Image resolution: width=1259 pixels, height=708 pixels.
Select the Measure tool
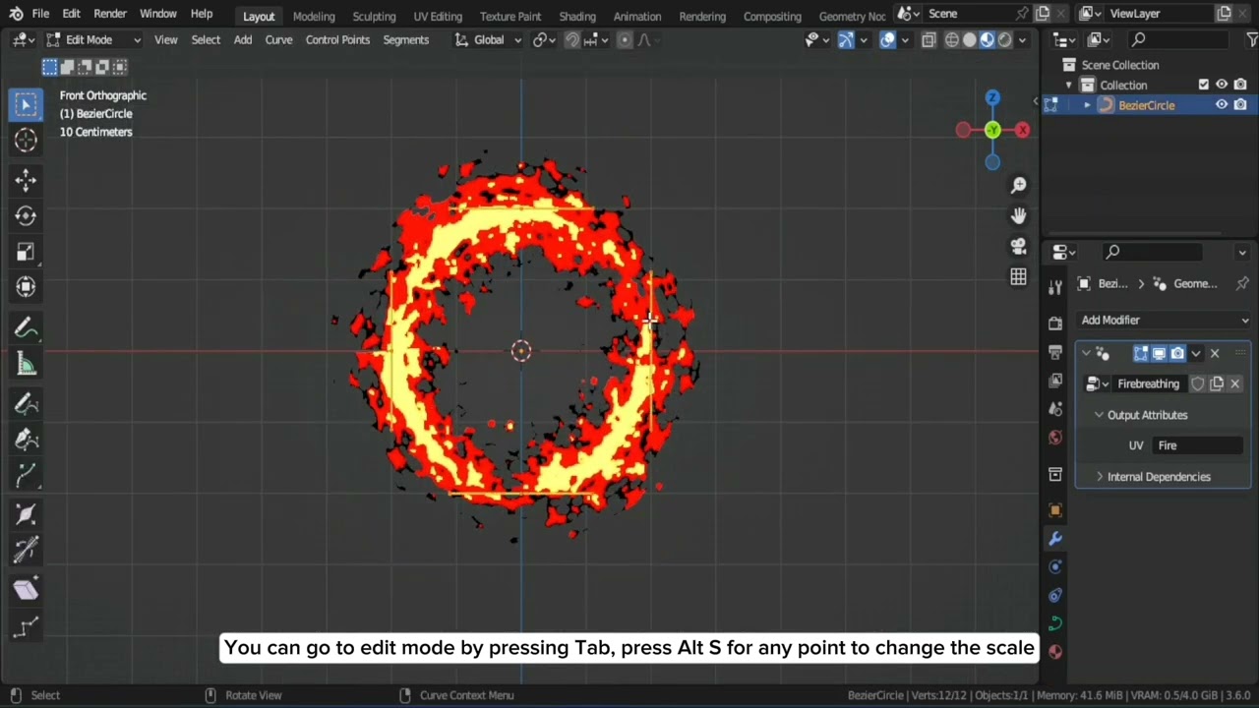click(26, 365)
